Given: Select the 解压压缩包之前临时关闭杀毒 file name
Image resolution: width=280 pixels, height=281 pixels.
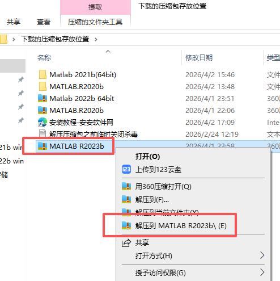Looking at the screenshot, I should pyautogui.click(x=94, y=134).
